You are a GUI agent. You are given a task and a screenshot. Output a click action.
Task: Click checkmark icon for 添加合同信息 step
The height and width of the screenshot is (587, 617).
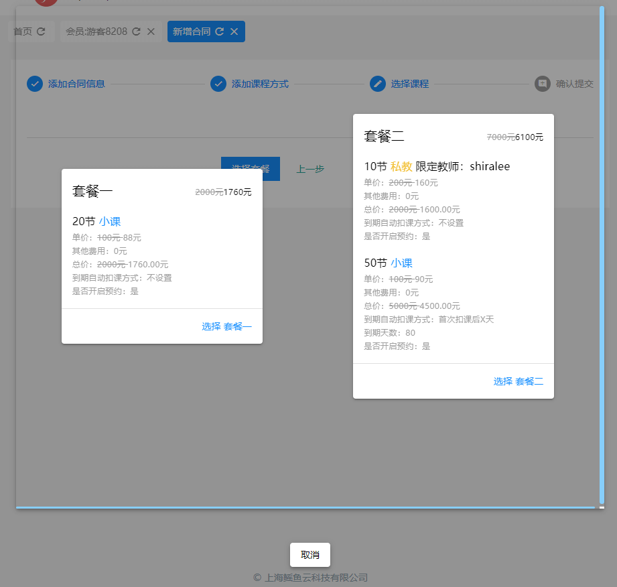pos(35,84)
